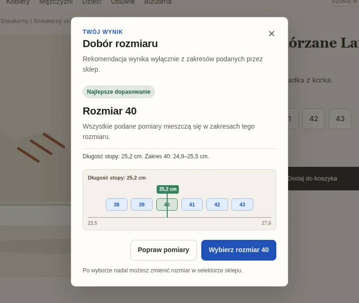Click the scale minimum 23,5 label

[93, 223]
